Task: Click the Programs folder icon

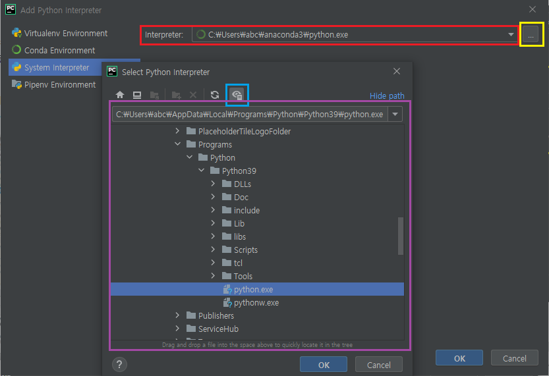Action: pos(191,144)
